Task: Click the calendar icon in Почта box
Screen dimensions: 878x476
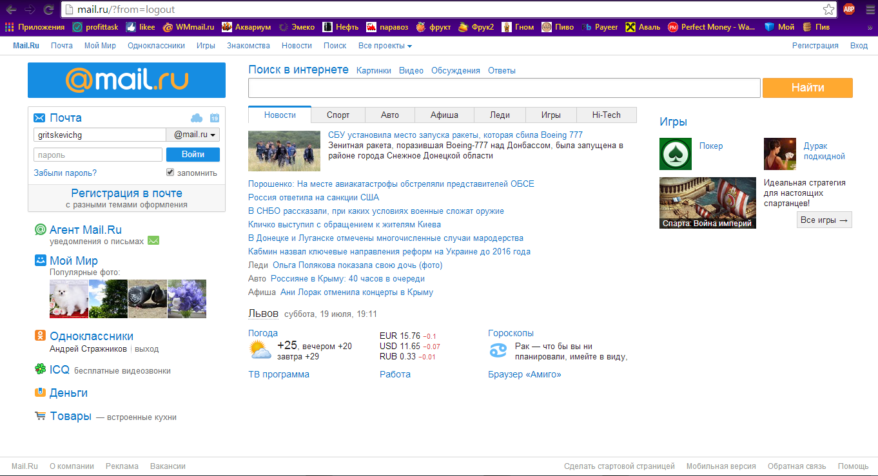Action: [x=215, y=118]
